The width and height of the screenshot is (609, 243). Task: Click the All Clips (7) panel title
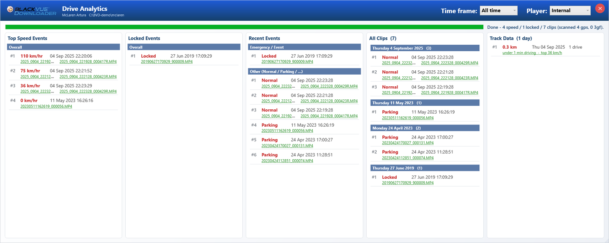[383, 38]
